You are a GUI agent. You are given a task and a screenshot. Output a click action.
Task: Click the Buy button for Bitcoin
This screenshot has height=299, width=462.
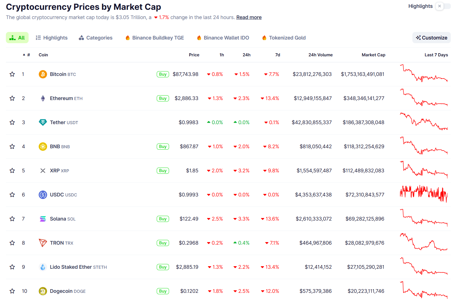[x=163, y=74]
